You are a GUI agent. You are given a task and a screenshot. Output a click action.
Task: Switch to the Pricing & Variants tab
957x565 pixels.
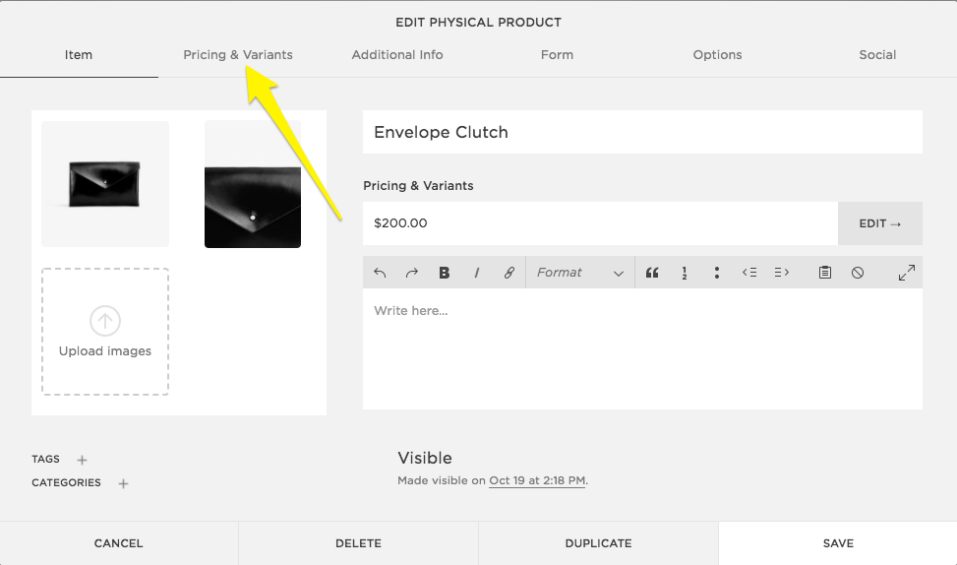point(238,55)
